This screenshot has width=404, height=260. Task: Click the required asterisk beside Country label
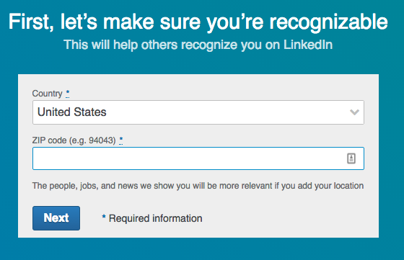click(68, 93)
